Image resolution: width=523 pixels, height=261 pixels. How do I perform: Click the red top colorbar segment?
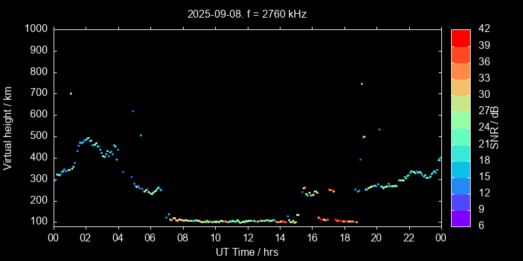pos(460,37)
